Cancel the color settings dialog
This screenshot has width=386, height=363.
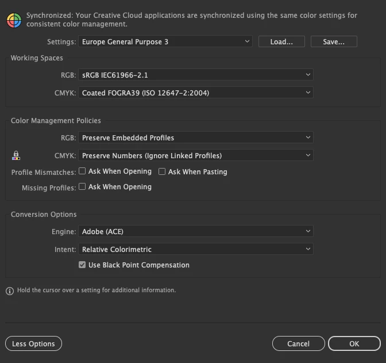pos(298,343)
